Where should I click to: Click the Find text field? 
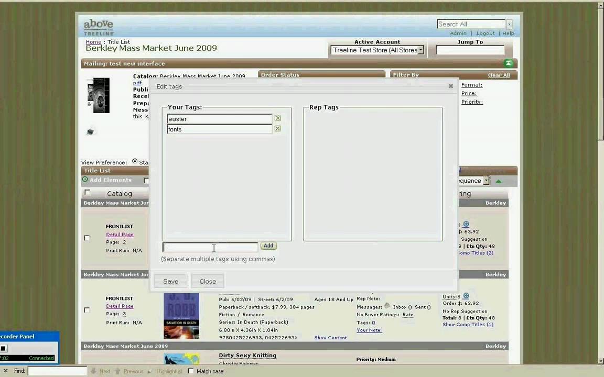click(x=57, y=371)
